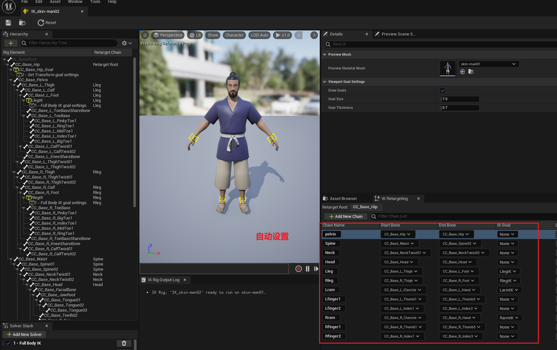The height and width of the screenshot is (350, 557).
Task: Click the Save asset icon
Action: [x=8, y=23]
